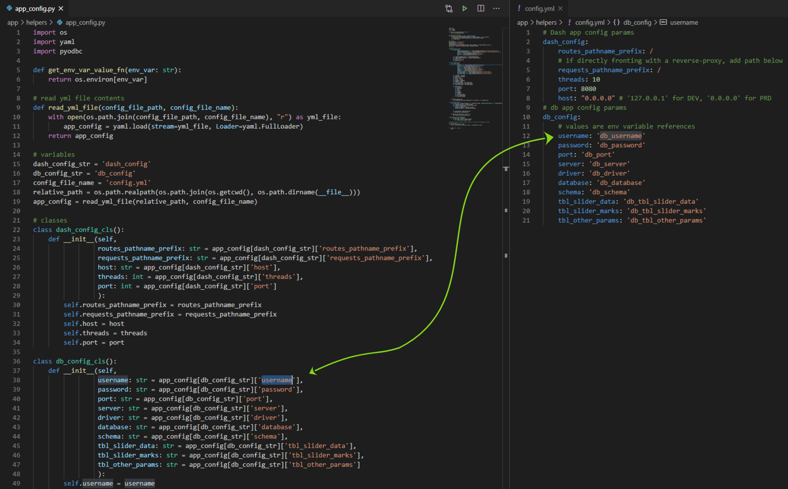The width and height of the screenshot is (788, 489).
Task: Click the curly braces db_config breadcrumb icon
Action: (616, 23)
